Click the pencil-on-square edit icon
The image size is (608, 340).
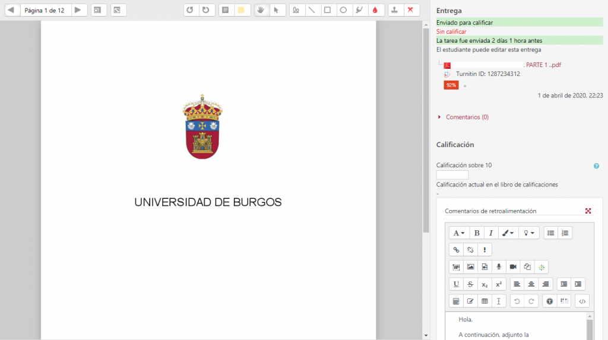point(471,301)
